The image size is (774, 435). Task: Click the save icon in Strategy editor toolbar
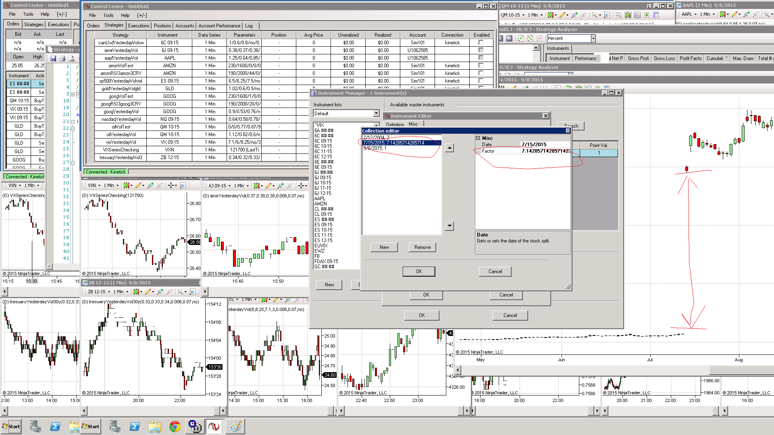coord(53,58)
